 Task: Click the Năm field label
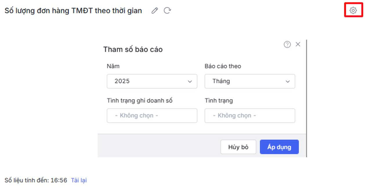tap(113, 66)
